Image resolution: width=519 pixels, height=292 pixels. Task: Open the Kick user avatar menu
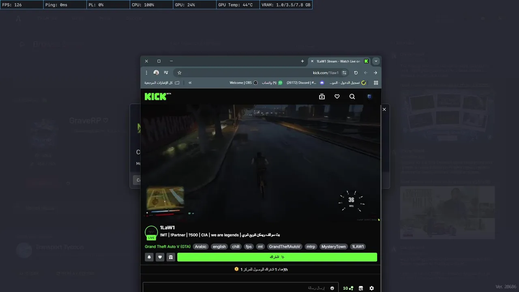369,97
